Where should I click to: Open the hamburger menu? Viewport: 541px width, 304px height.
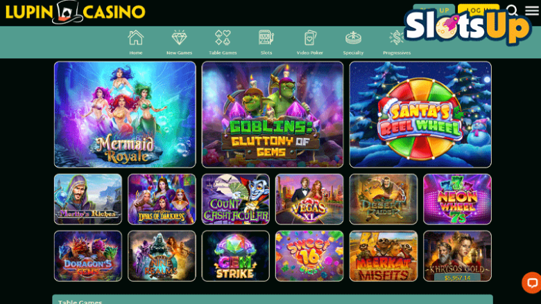coord(532,10)
